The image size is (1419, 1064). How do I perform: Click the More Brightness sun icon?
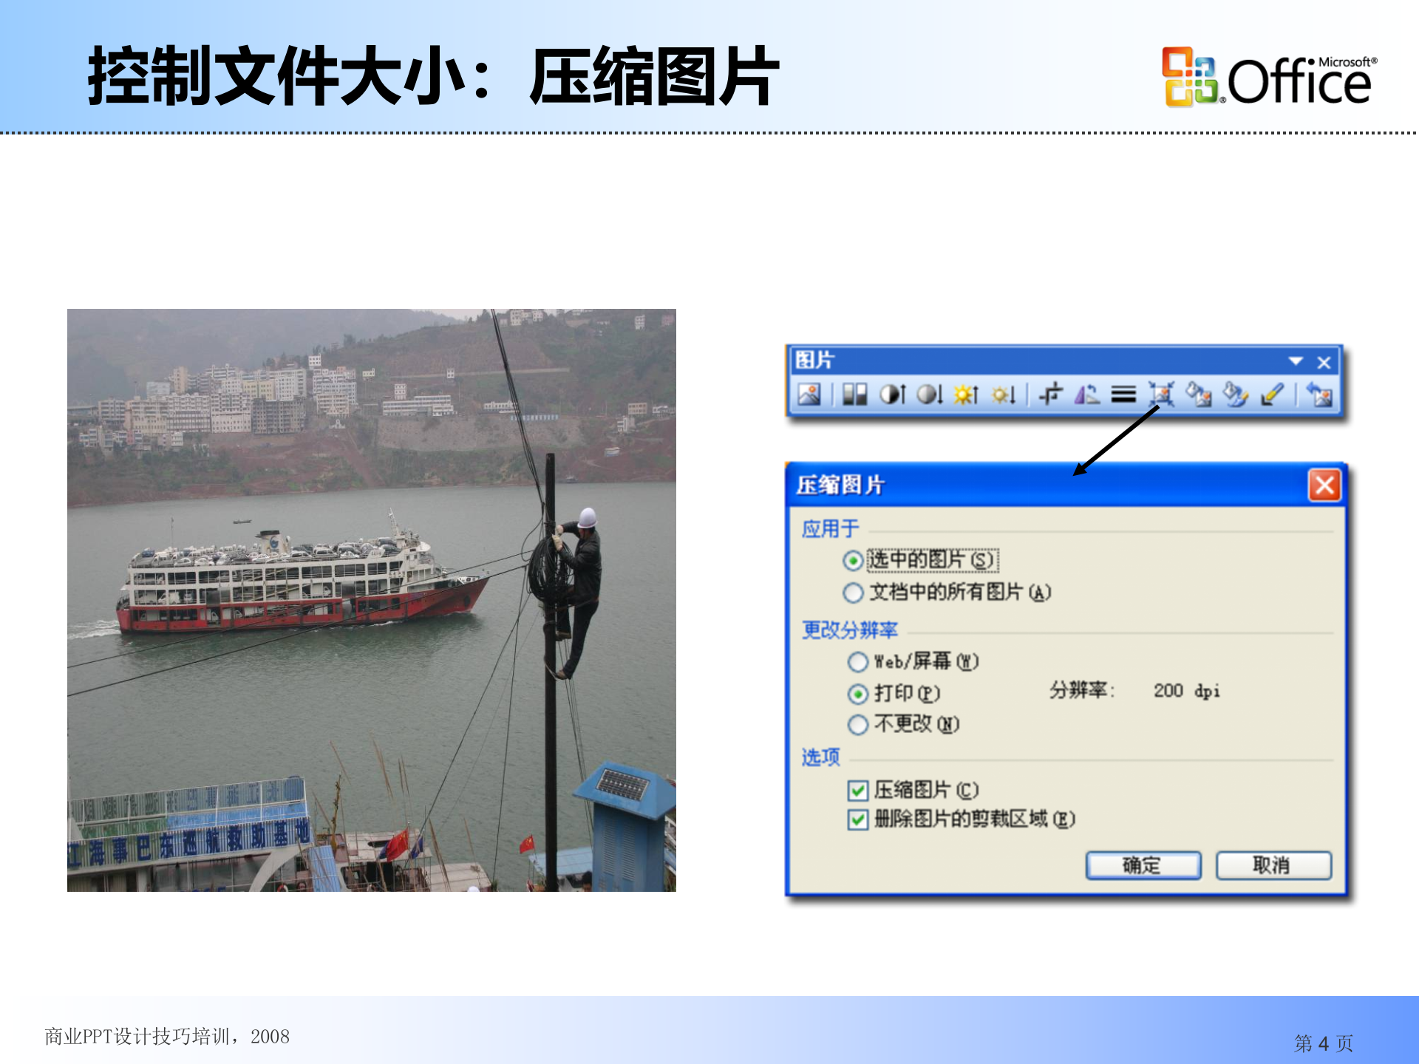966,394
